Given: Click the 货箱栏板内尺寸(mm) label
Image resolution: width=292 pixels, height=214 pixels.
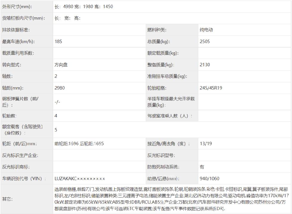Looking at the screenshot, I should pyautogui.click(x=24, y=18).
